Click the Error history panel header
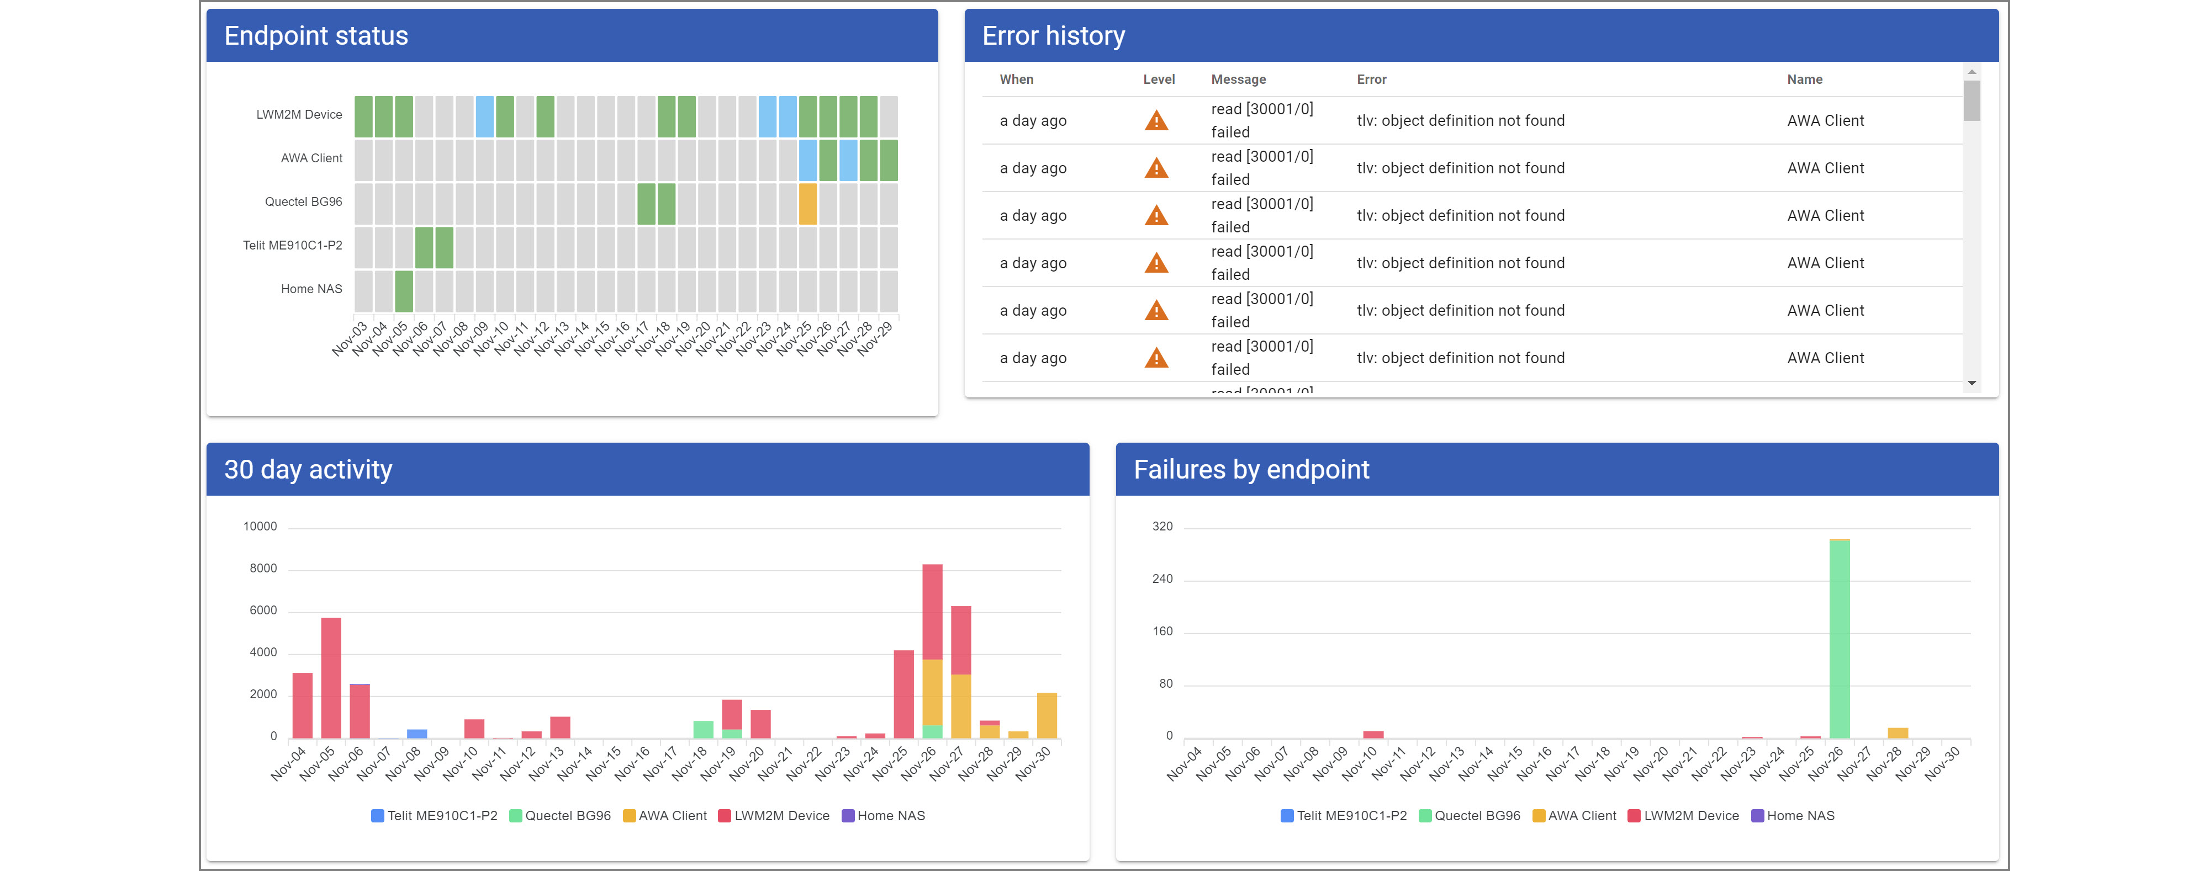 click(x=1055, y=36)
